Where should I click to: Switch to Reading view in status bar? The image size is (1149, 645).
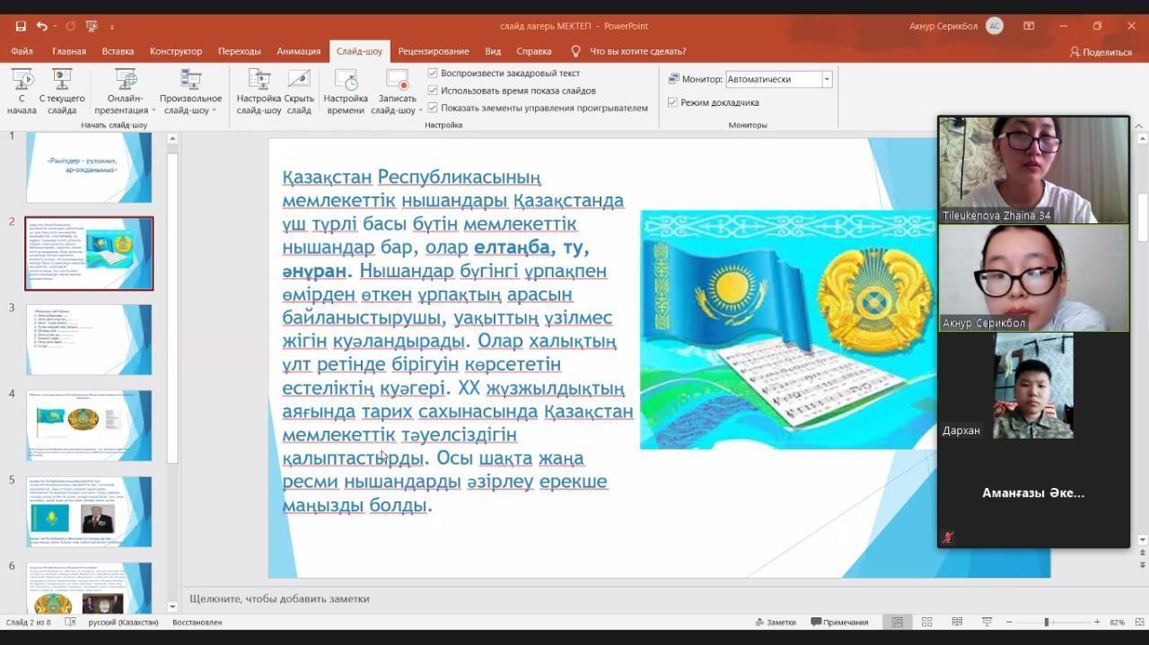coord(957,622)
